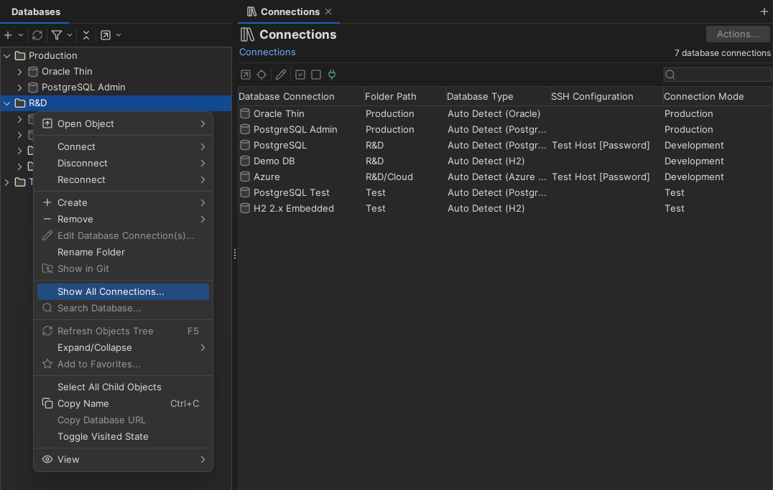Click the Collapse All icon in Databases toolbar

point(85,34)
